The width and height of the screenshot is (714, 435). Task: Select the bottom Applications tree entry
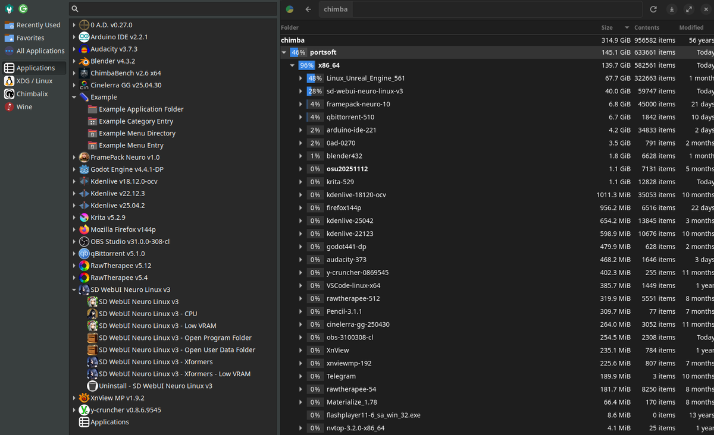(x=109, y=422)
